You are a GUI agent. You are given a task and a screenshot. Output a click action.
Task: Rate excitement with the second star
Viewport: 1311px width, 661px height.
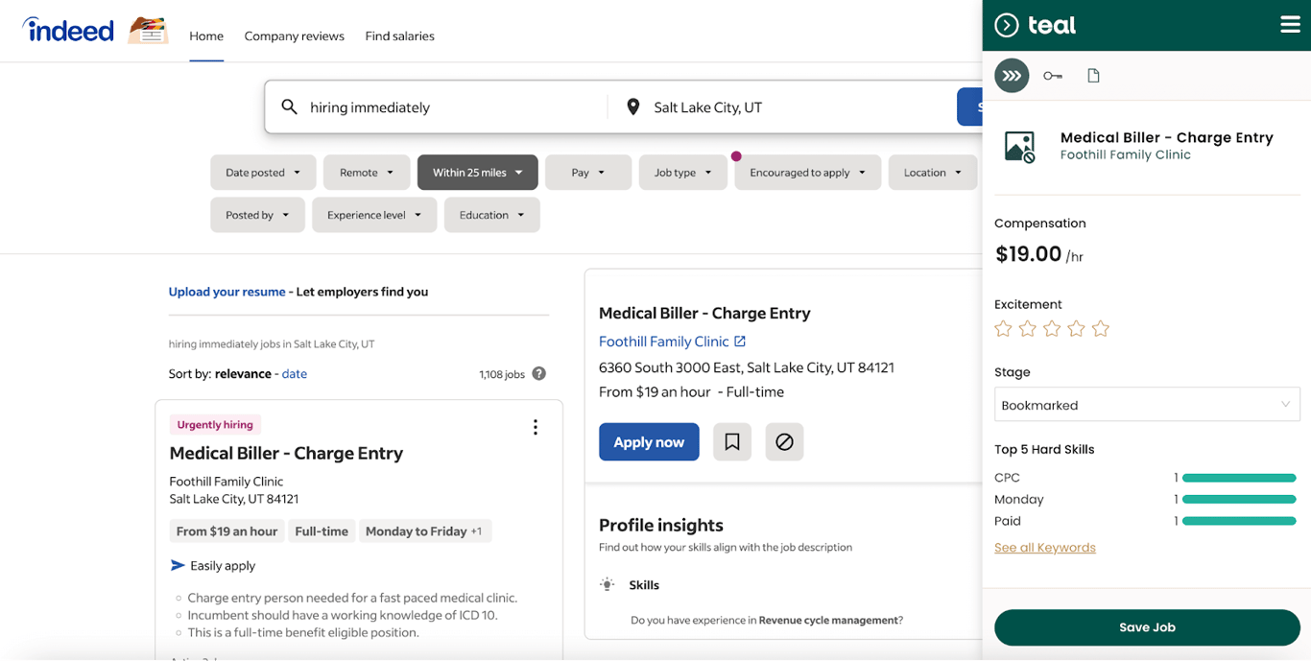click(1028, 329)
